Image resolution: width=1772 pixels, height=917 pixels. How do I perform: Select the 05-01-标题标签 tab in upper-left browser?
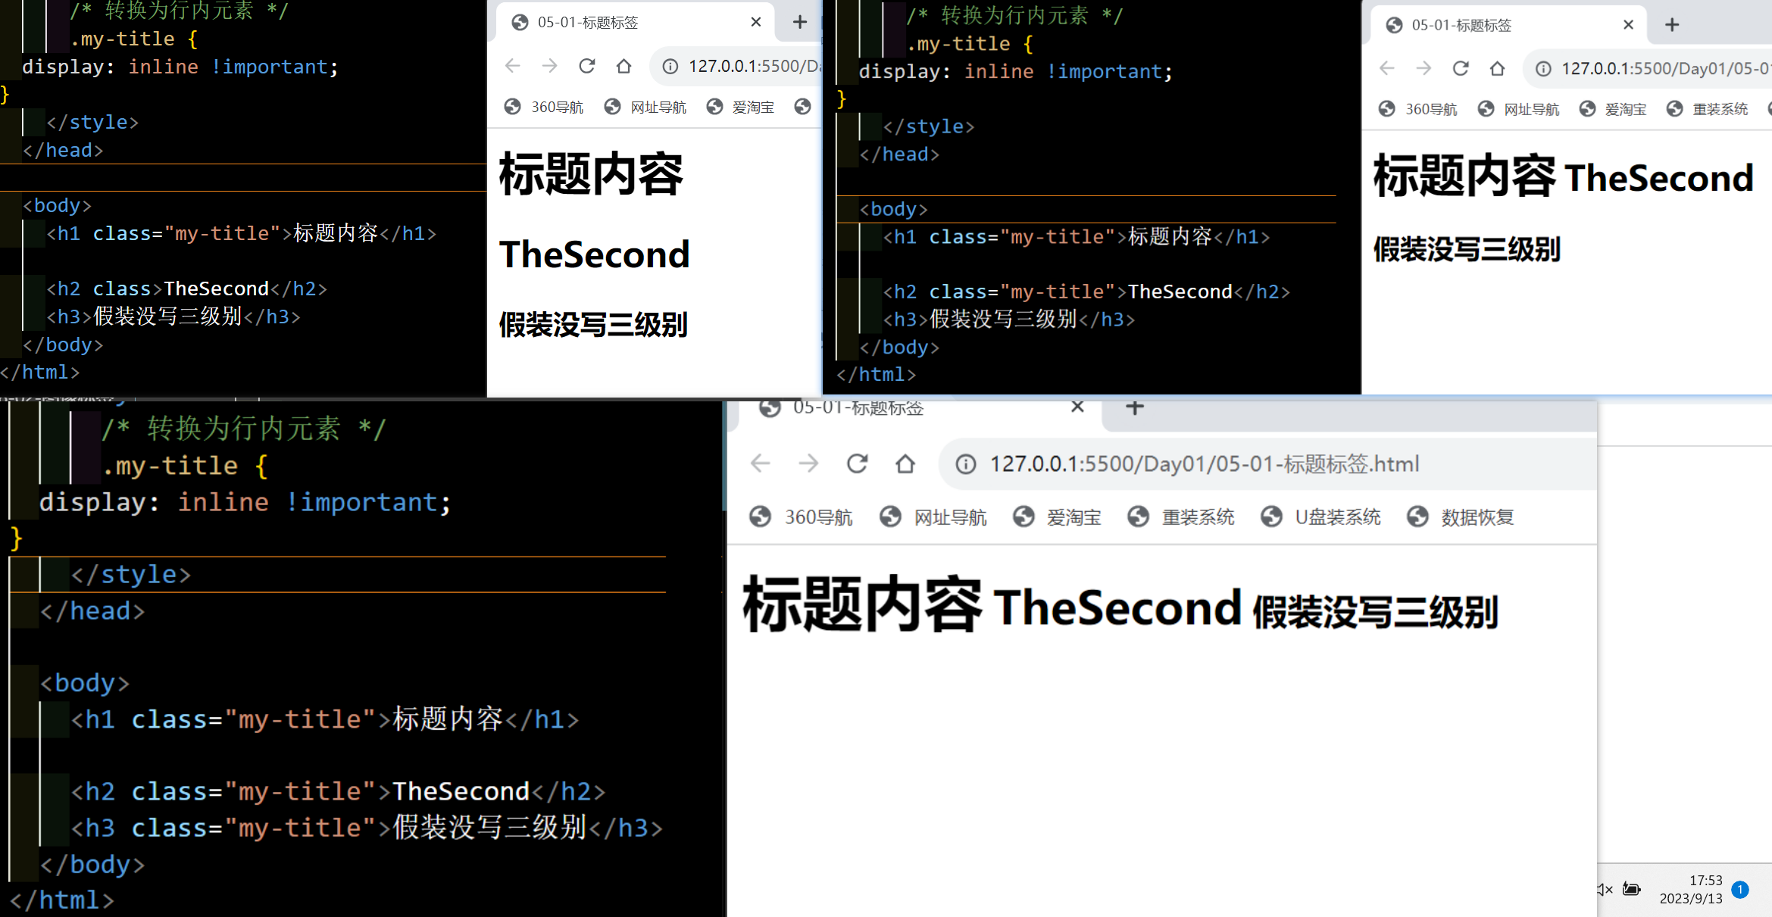coord(635,23)
